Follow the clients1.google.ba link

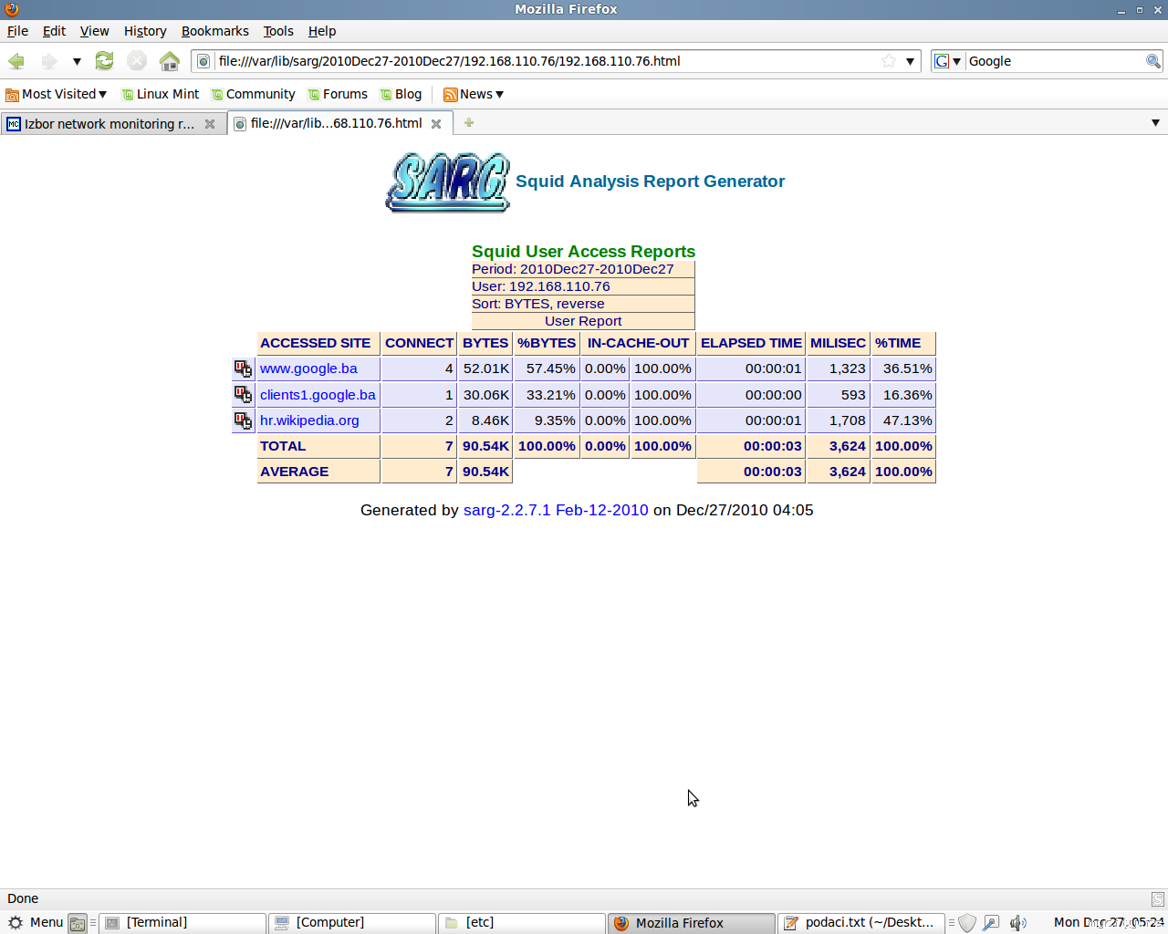pos(318,395)
